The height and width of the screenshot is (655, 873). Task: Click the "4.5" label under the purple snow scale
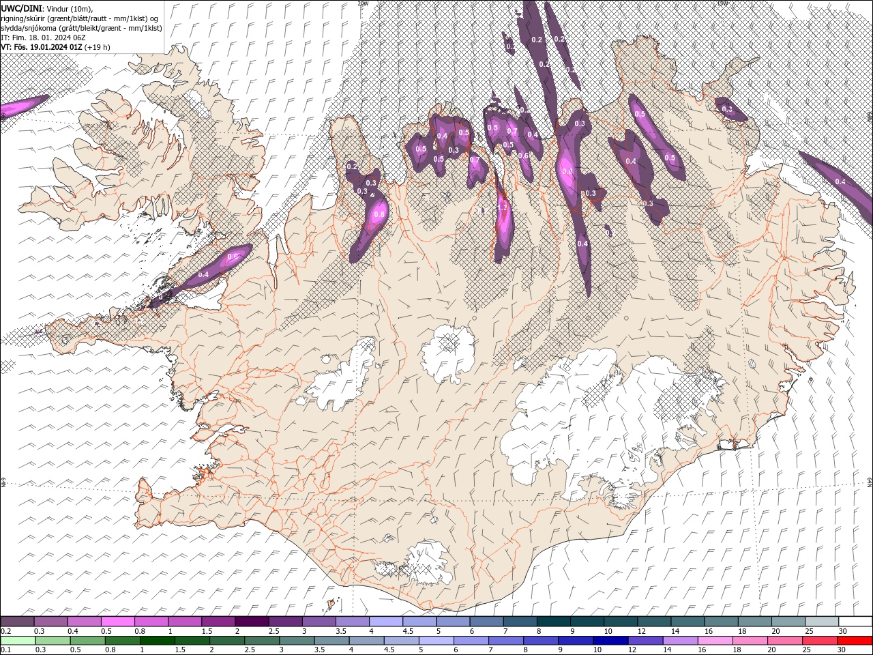tap(408, 631)
